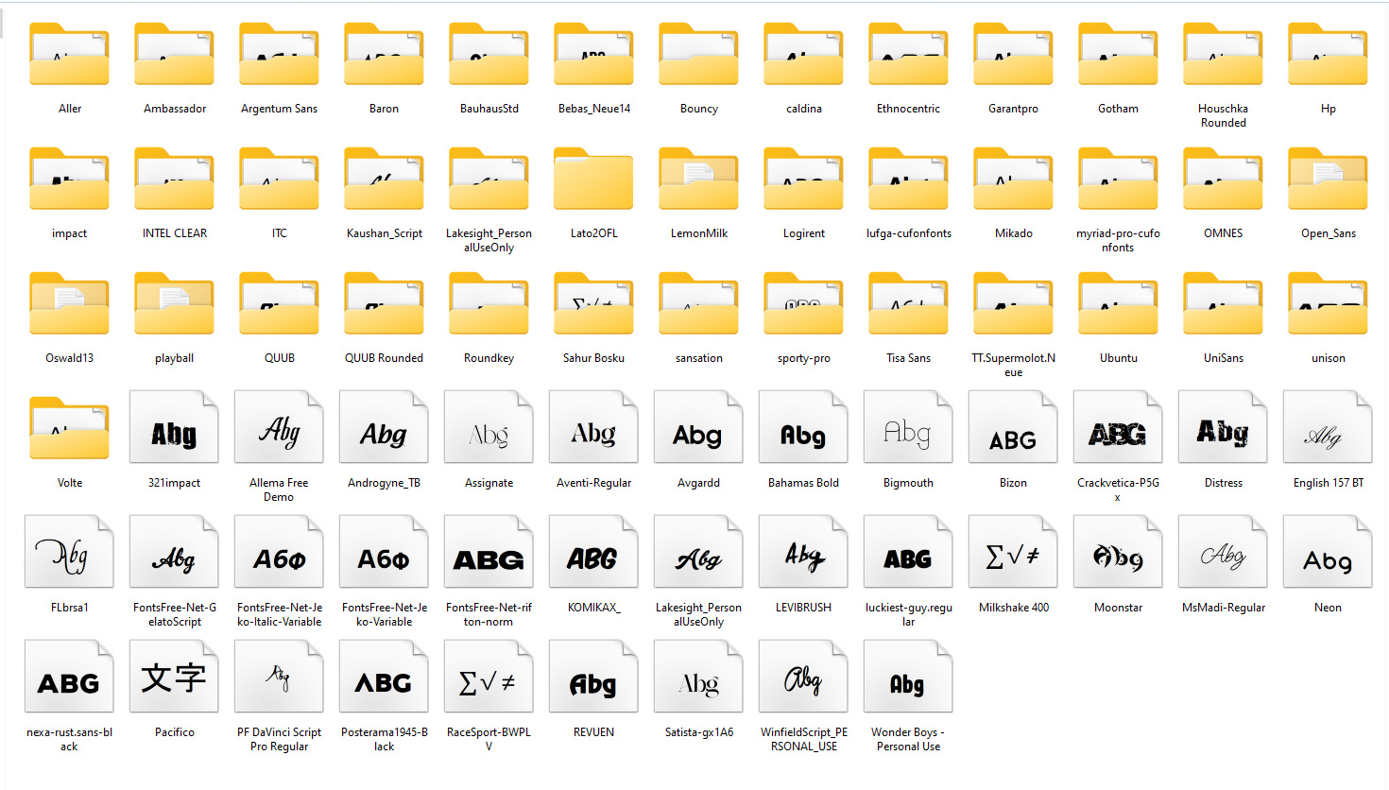The height and width of the screenshot is (790, 1389).
Task: Click the Milkshake 400 font file icon
Action: pos(1013,552)
